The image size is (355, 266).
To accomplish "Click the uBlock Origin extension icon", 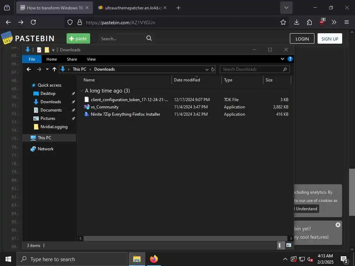I will pos(322,22).
